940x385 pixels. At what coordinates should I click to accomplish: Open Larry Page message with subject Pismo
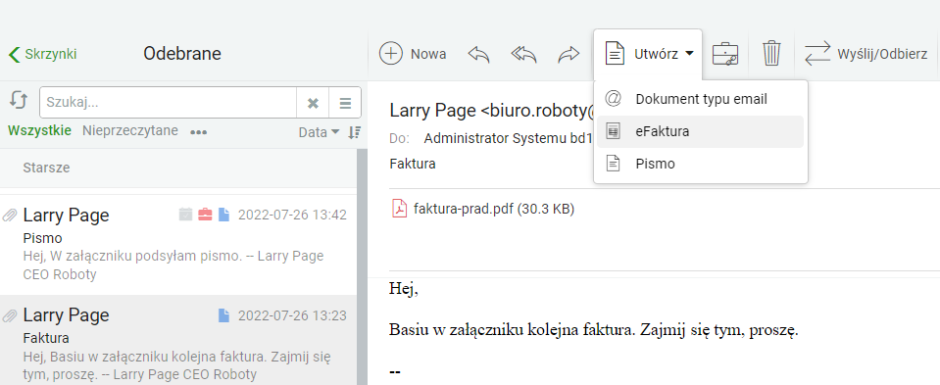pyautogui.click(x=178, y=244)
